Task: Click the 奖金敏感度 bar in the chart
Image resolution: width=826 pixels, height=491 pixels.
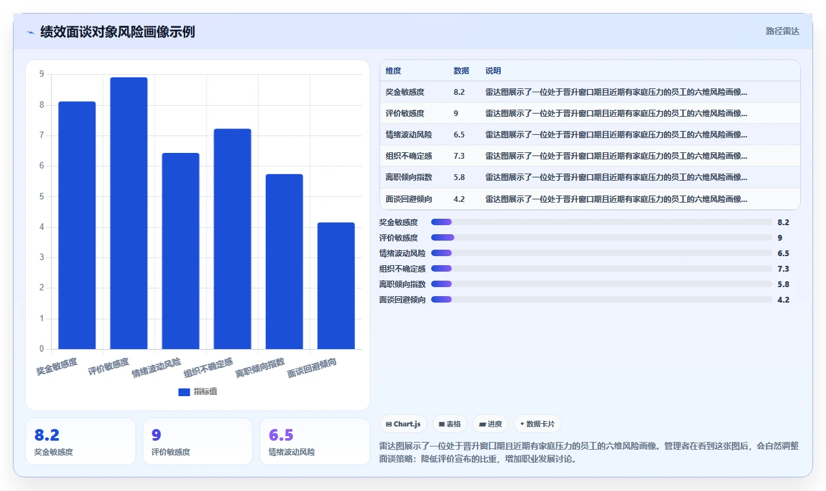Action: [x=77, y=225]
